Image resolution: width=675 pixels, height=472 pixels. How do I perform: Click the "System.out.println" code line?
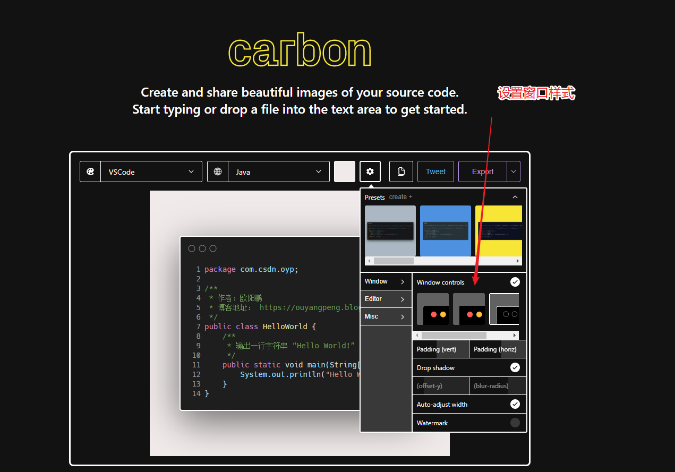click(300, 374)
